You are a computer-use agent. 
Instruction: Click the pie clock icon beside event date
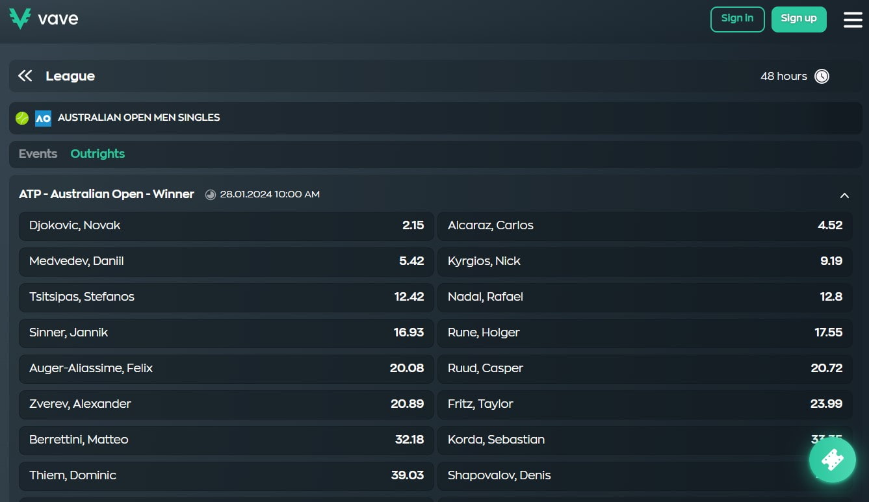pyautogui.click(x=211, y=194)
